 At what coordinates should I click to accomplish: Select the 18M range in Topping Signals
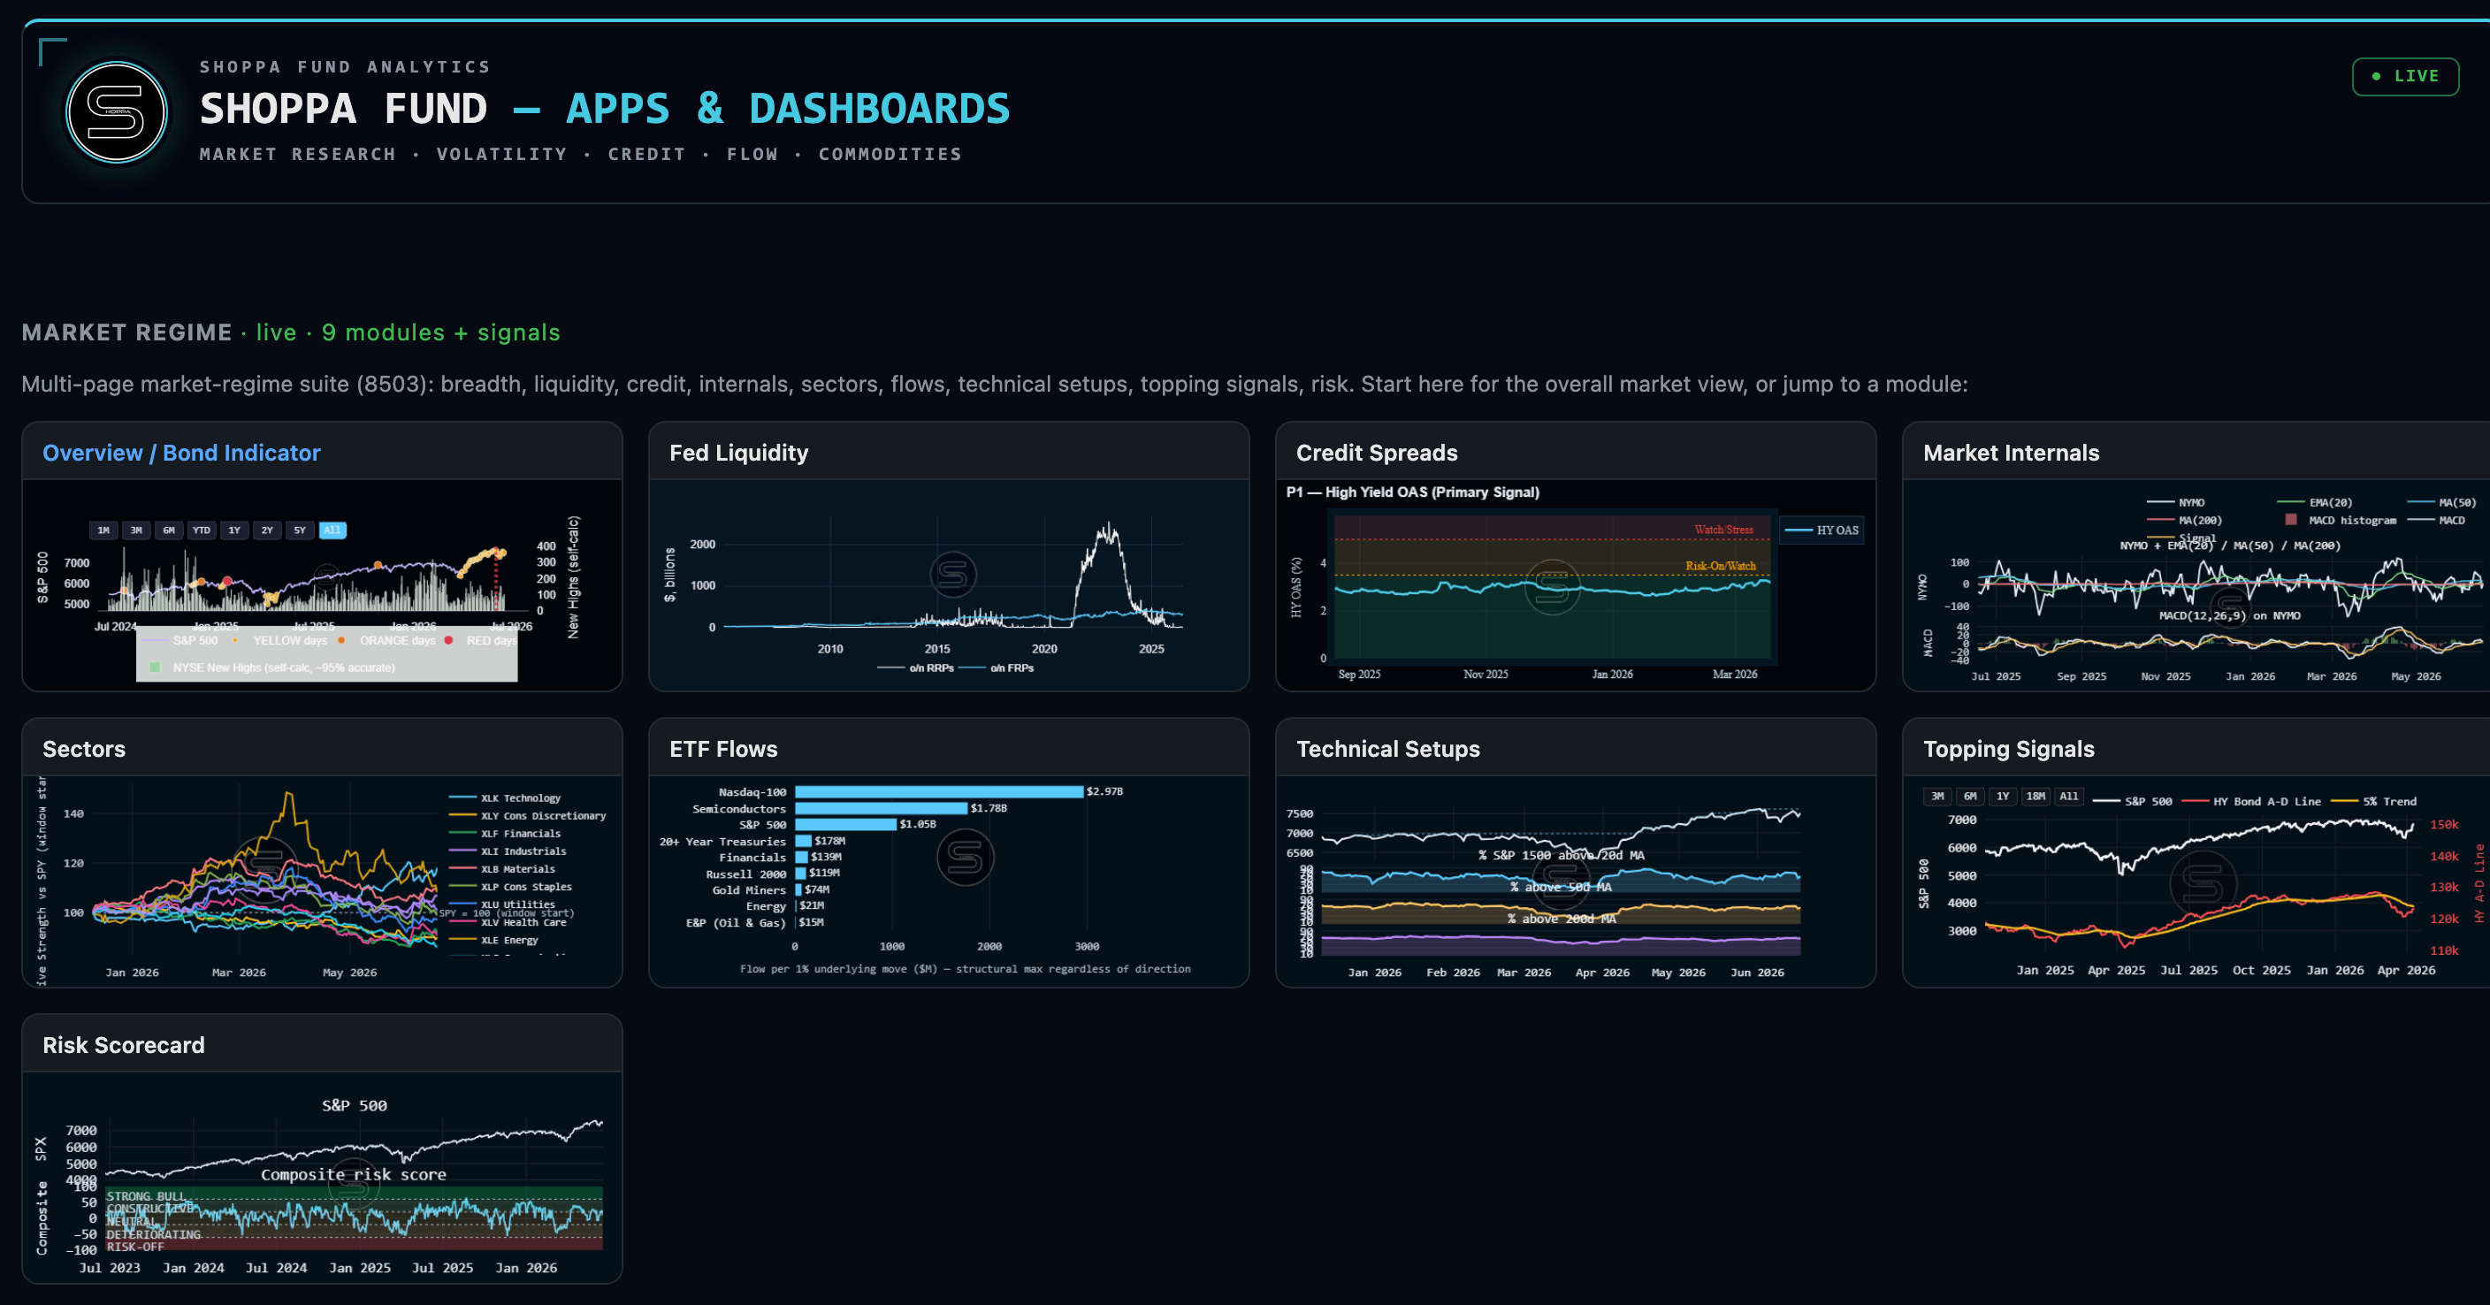pos(2036,797)
